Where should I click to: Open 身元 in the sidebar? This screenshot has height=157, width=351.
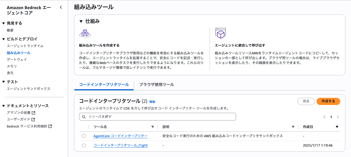tap(10, 73)
